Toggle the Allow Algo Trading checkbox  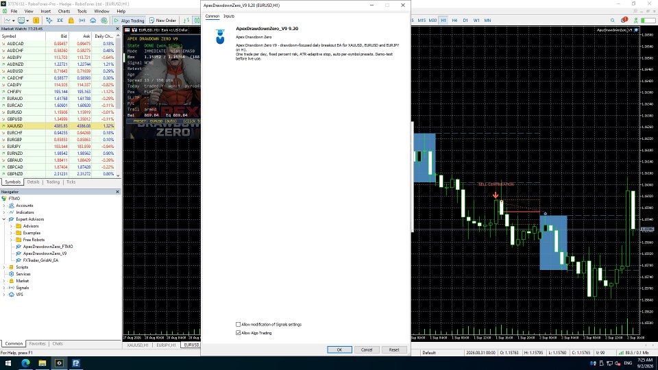[239, 333]
